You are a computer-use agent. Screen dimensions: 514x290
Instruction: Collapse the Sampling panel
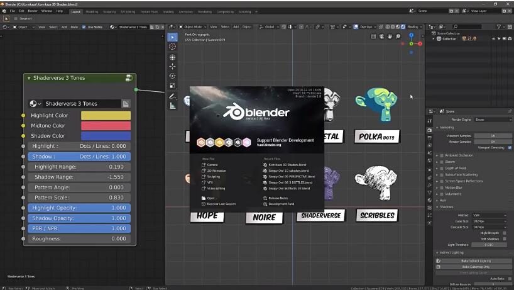point(437,128)
